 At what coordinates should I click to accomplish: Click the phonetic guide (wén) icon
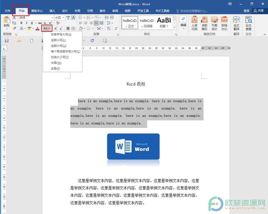[68, 18]
